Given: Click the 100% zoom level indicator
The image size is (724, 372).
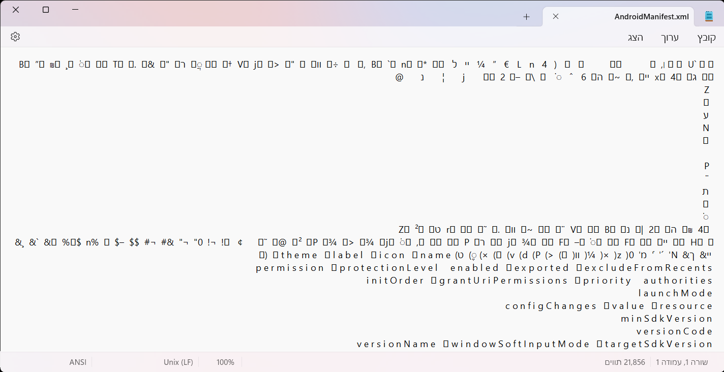Looking at the screenshot, I should 225,362.
